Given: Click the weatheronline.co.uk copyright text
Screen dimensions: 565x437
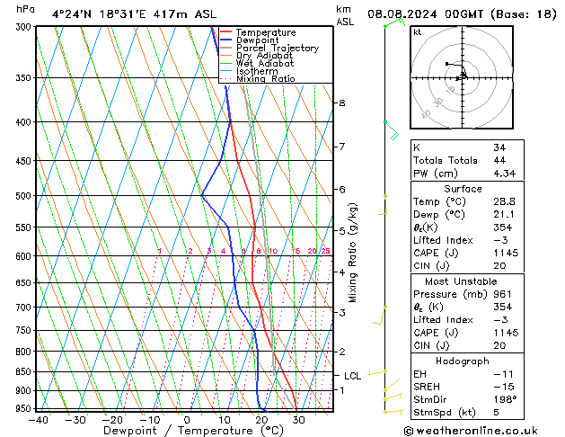Looking at the screenshot, I should click(x=471, y=431).
